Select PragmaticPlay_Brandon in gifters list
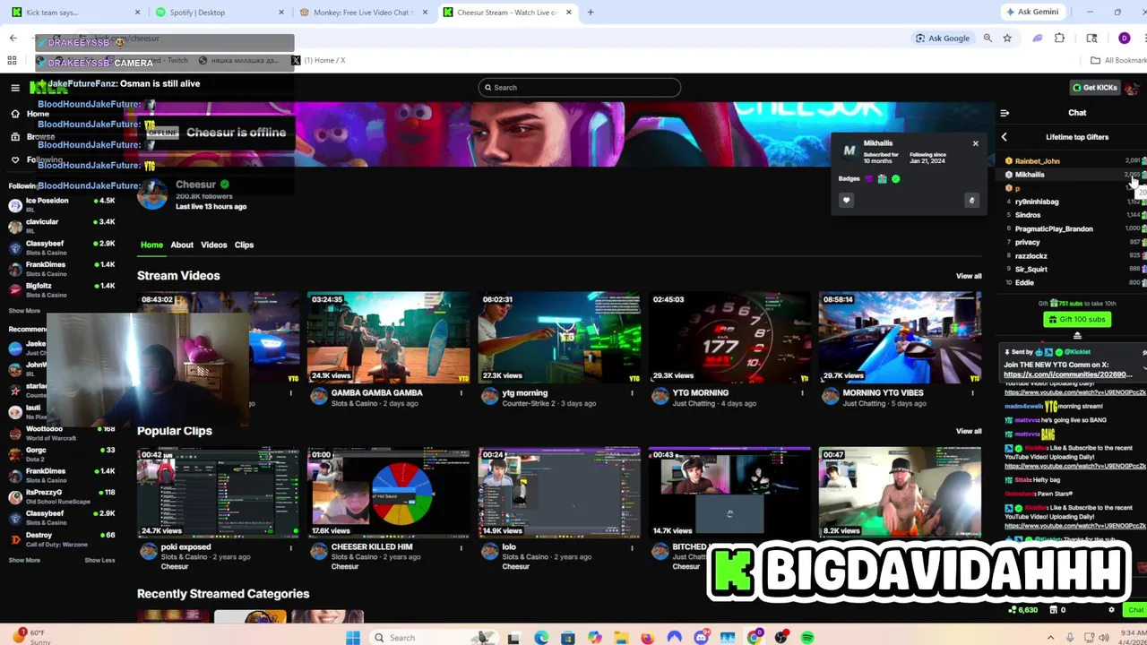The height and width of the screenshot is (645, 1147). tap(1054, 228)
